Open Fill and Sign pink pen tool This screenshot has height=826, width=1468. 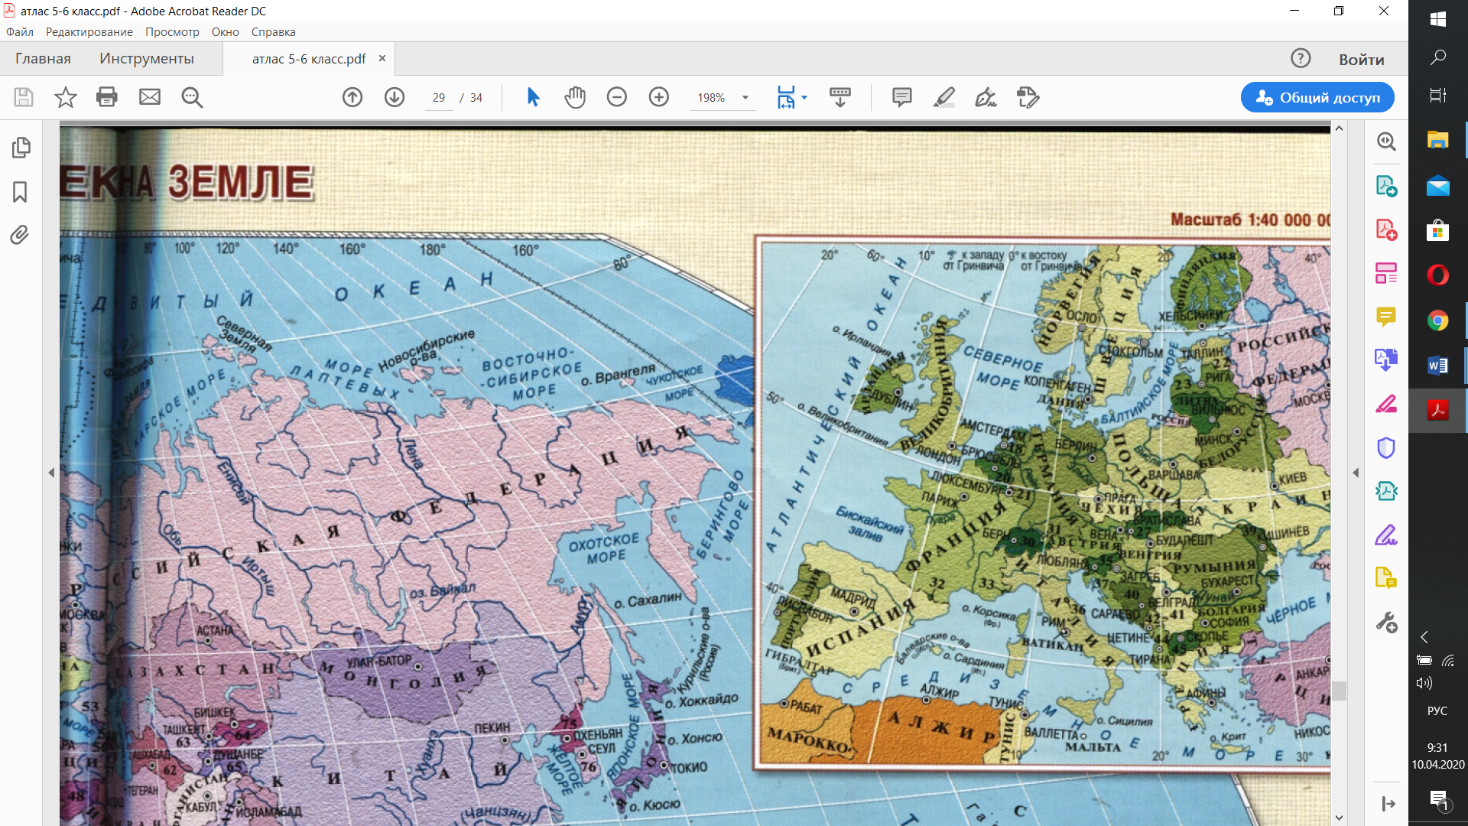[x=1386, y=404]
